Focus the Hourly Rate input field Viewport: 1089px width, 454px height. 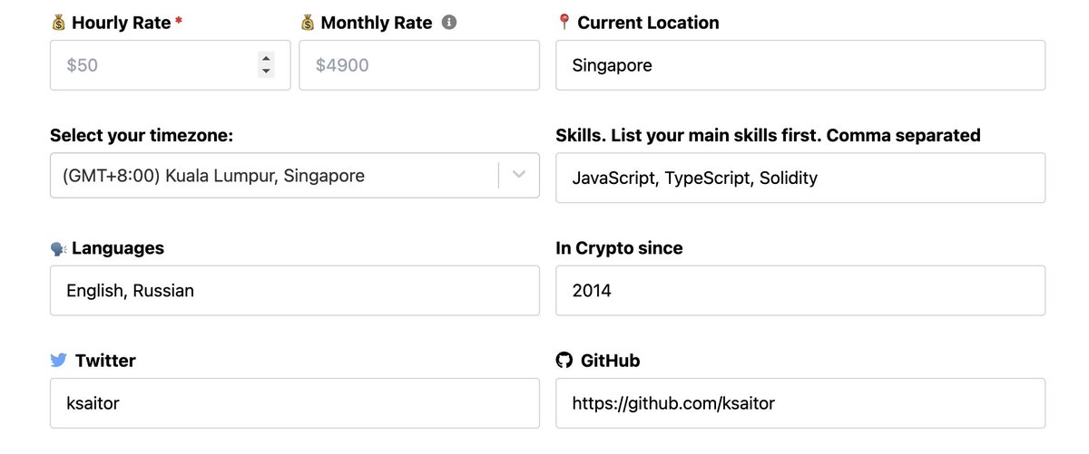pos(170,65)
